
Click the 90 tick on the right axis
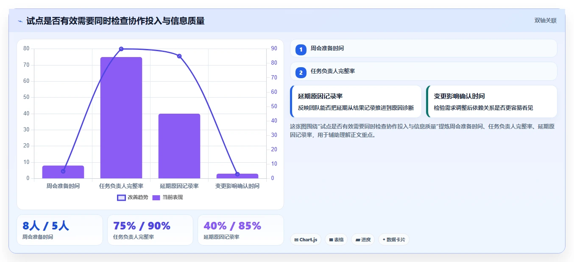274,49
